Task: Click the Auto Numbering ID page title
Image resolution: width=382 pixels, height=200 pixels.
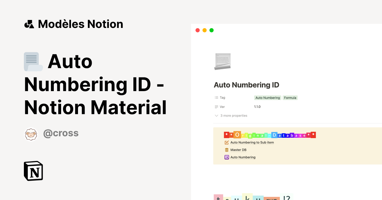Action: (246, 85)
